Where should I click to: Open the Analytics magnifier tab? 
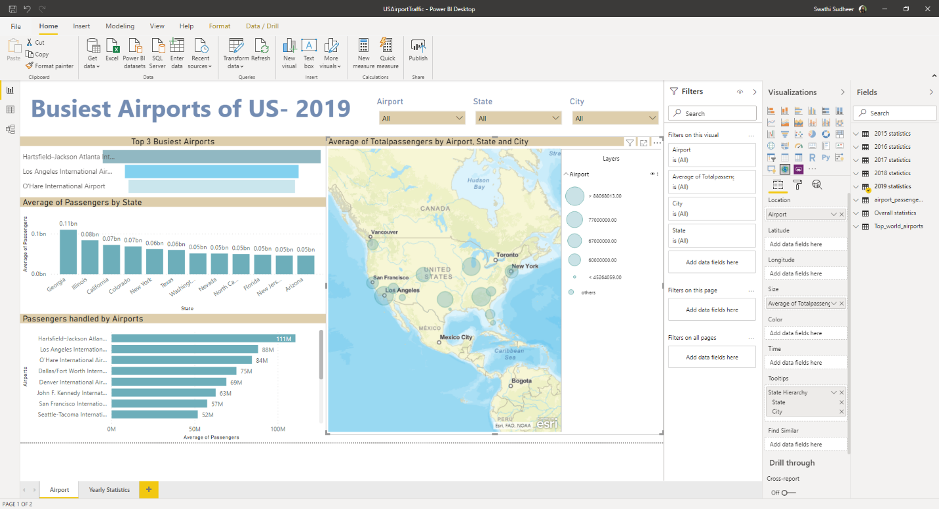[817, 185]
